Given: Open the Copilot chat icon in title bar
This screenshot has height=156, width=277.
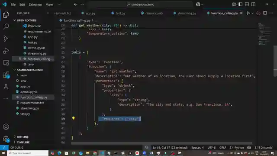Looking at the screenshot, I should click(x=198, y=4).
